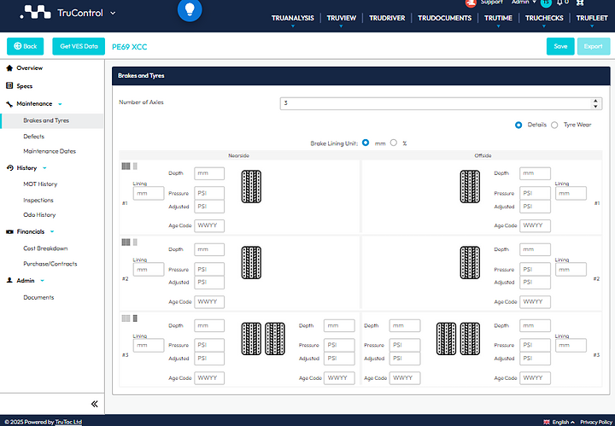615x426 pixels.
Task: Collapse the Admin sidebar section chevron
Action: [x=42, y=281]
